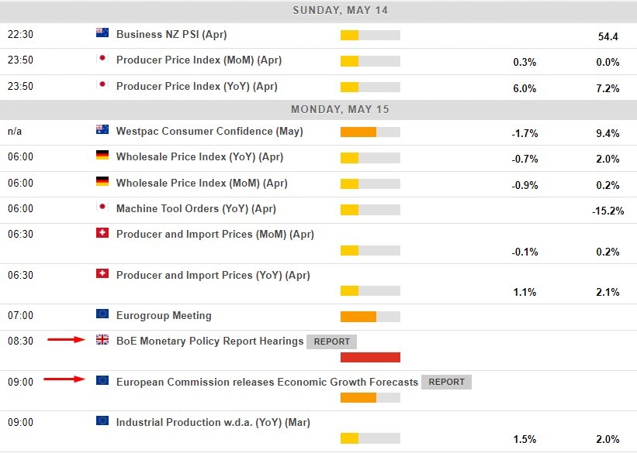The width and height of the screenshot is (637, 453).
Task: Click the UK flag for BoE Monetary Policy Hearings
Action: coord(102,341)
